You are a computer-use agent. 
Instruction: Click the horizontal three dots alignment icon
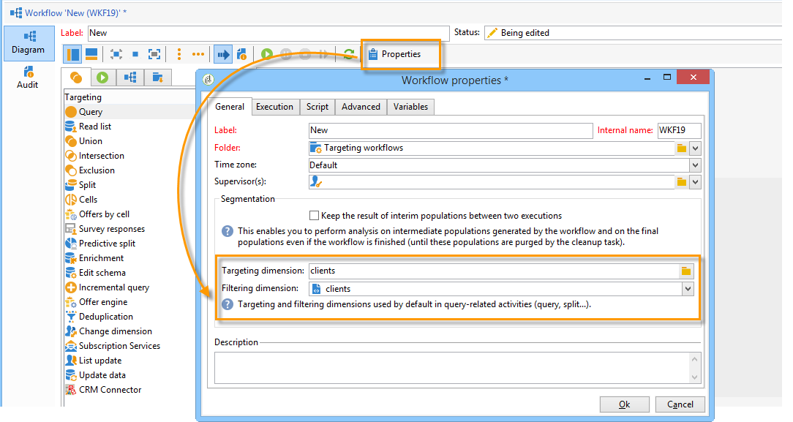point(198,54)
